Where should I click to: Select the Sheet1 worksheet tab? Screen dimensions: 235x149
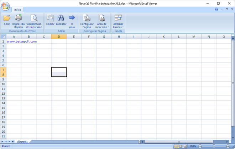click(x=22, y=142)
